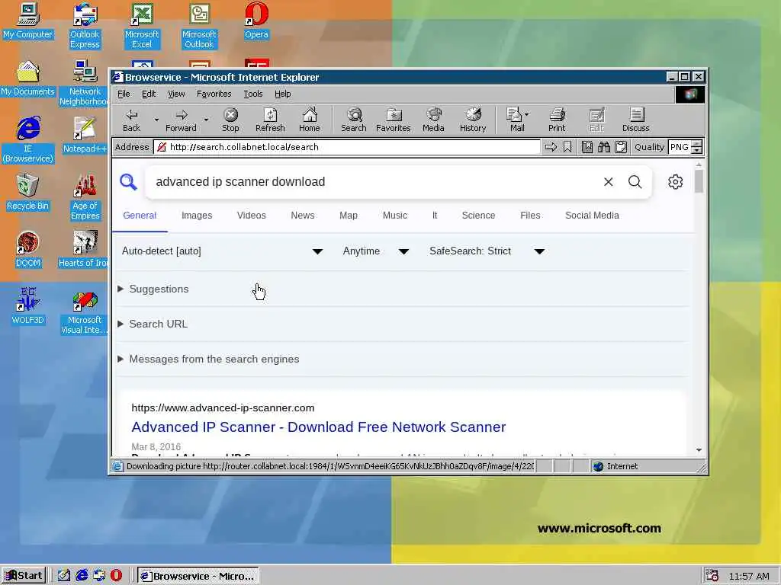Open the Favorites menu in menu bar
The height and width of the screenshot is (585, 781).
click(x=214, y=94)
